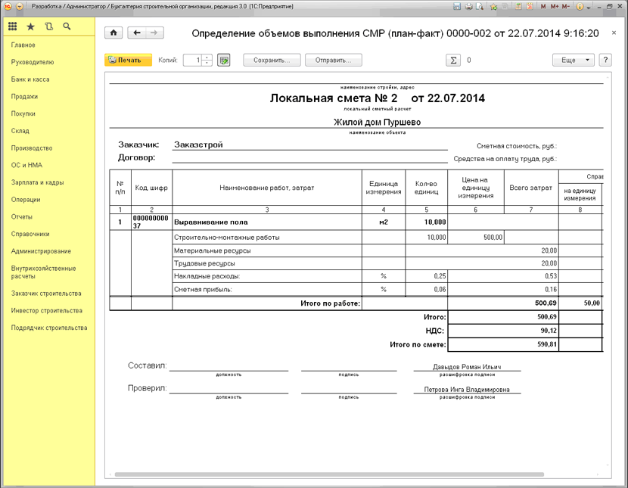This screenshot has height=488, width=628.
Task: Click the Сохранить... button
Action: (272, 60)
